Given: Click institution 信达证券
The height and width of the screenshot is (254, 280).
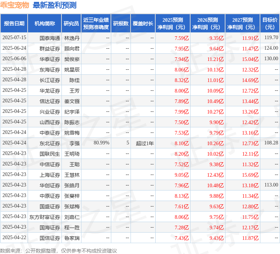Looking at the screenshot, I should pyautogui.click(x=50, y=101).
